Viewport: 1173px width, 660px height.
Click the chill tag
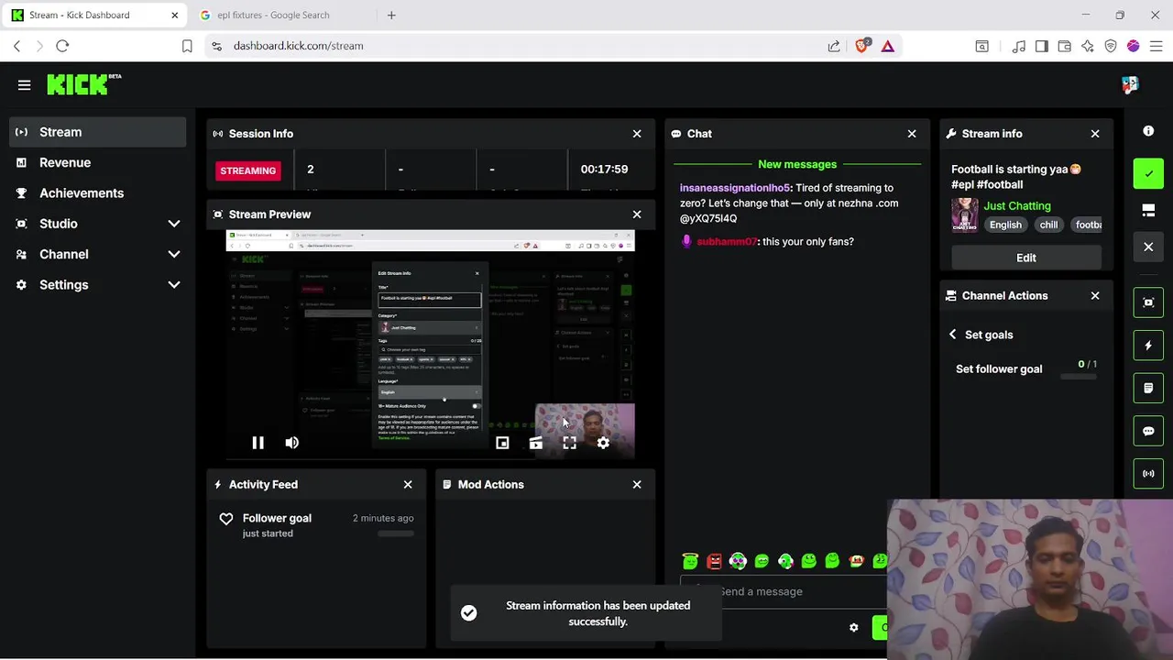tap(1048, 225)
